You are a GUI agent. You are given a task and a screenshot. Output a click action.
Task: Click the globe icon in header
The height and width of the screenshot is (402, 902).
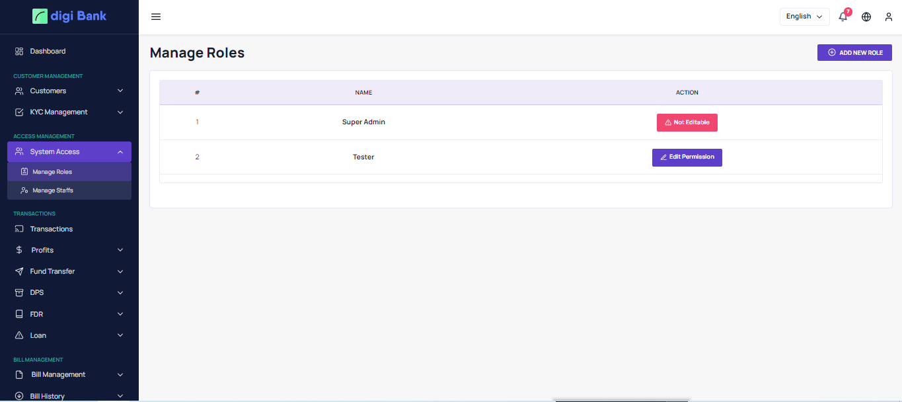[866, 17]
